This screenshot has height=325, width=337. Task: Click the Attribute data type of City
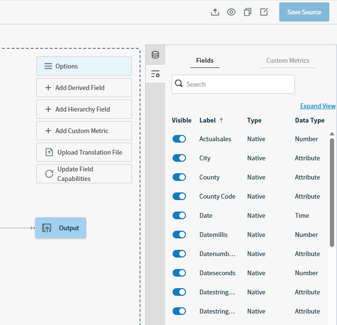point(307,158)
